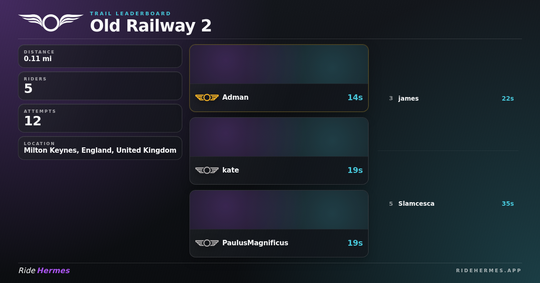Image resolution: width=540 pixels, height=283 pixels.
Task: Click the Old Railway 2 title
Action: (x=151, y=26)
